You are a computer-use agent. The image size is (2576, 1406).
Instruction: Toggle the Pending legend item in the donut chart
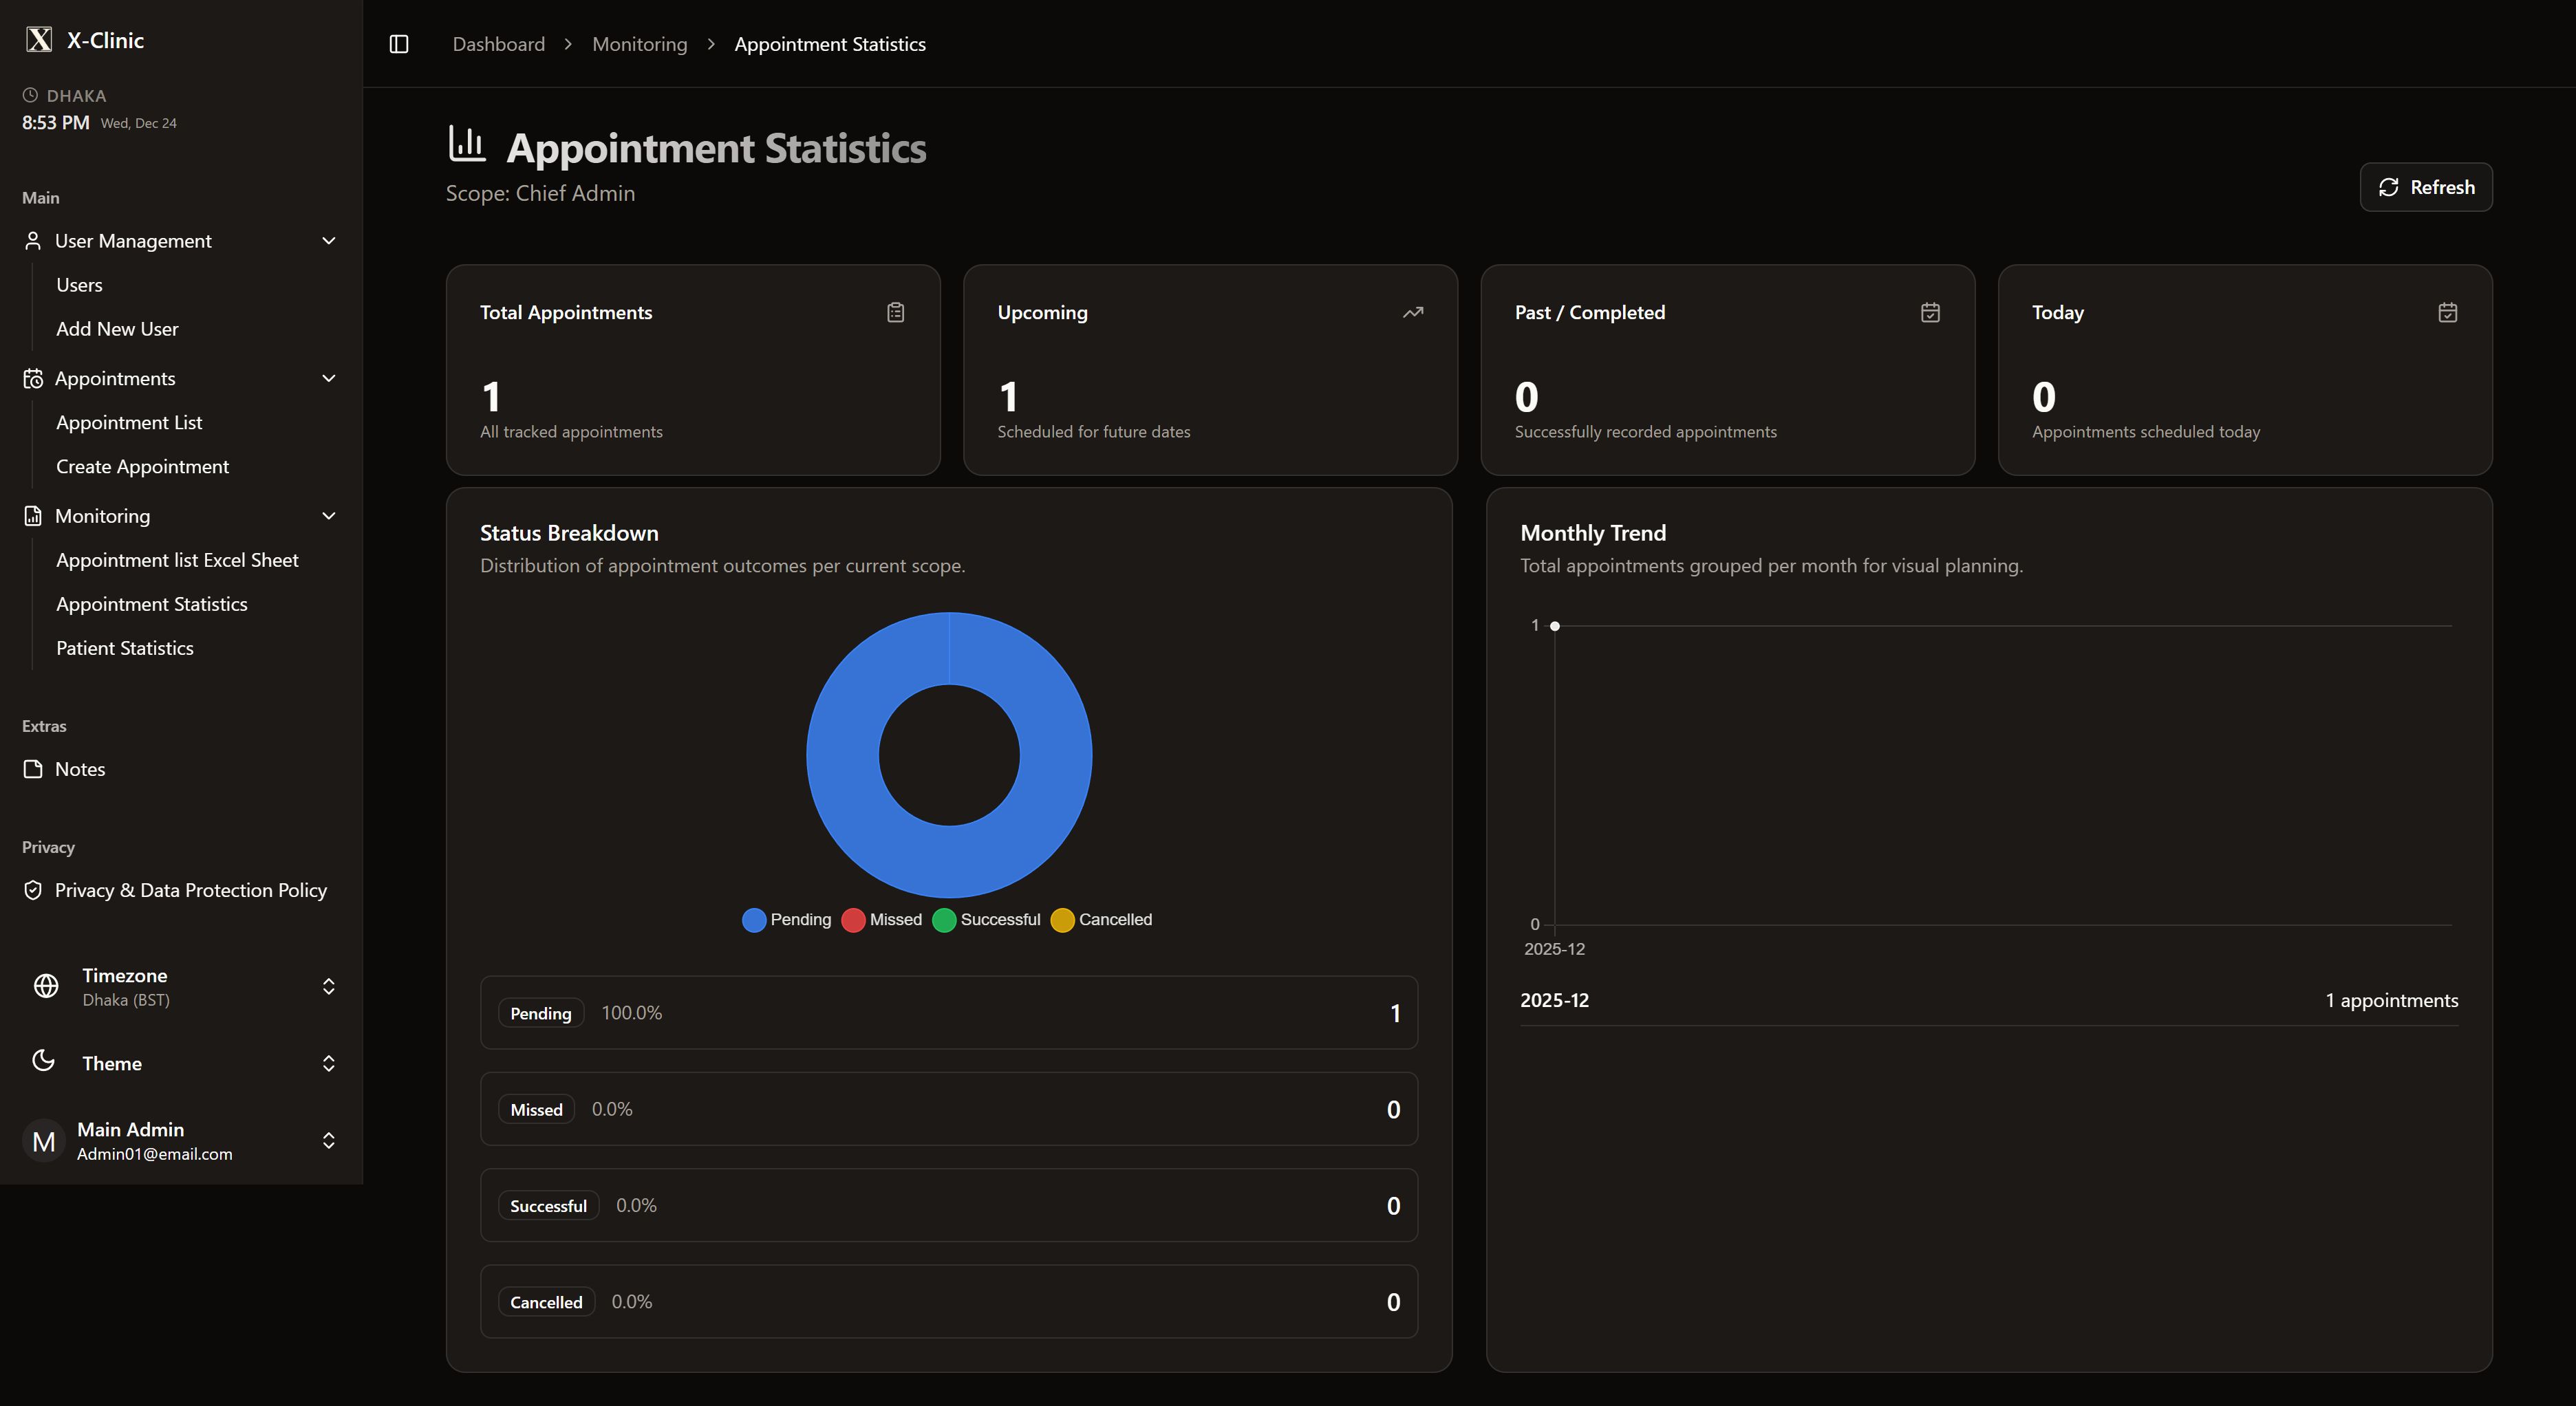point(787,920)
